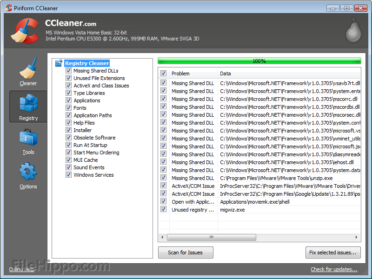Uncheck the Google Update ActiveX/COM issue
The height and width of the screenshot is (279, 372).
[163, 193]
